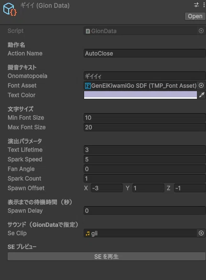The image size is (206, 280).
Task: Click the ギイイ (Gion Data) title
Action: (x=45, y=6)
